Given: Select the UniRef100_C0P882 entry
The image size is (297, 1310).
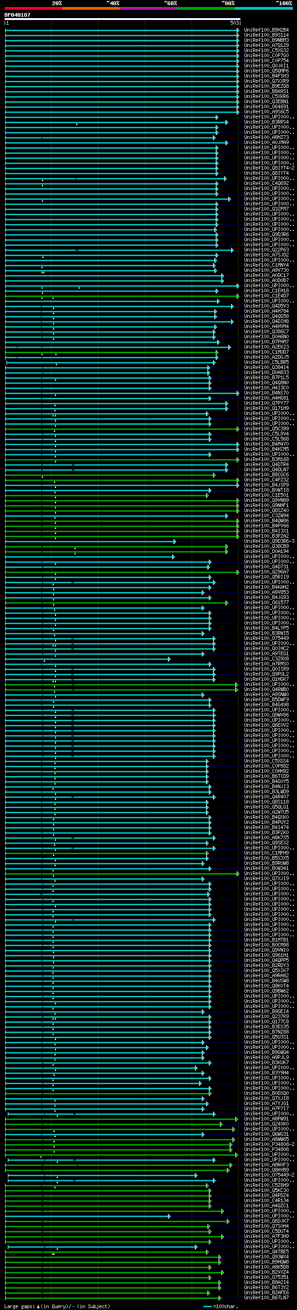Looking at the screenshot, I should click(266, 766).
